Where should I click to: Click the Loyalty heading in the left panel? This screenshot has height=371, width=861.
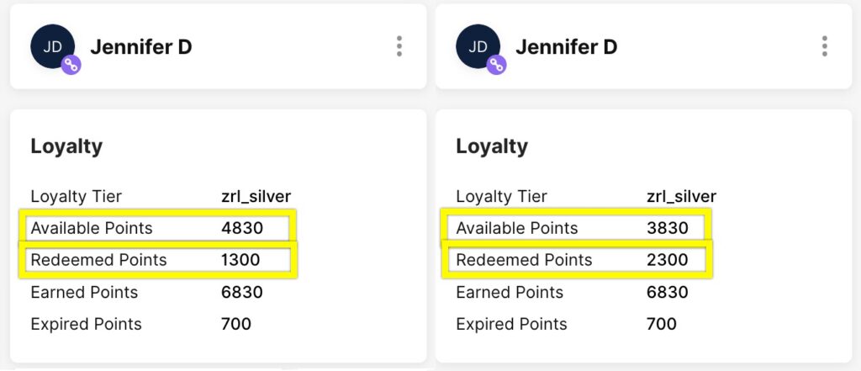pyautogui.click(x=66, y=146)
